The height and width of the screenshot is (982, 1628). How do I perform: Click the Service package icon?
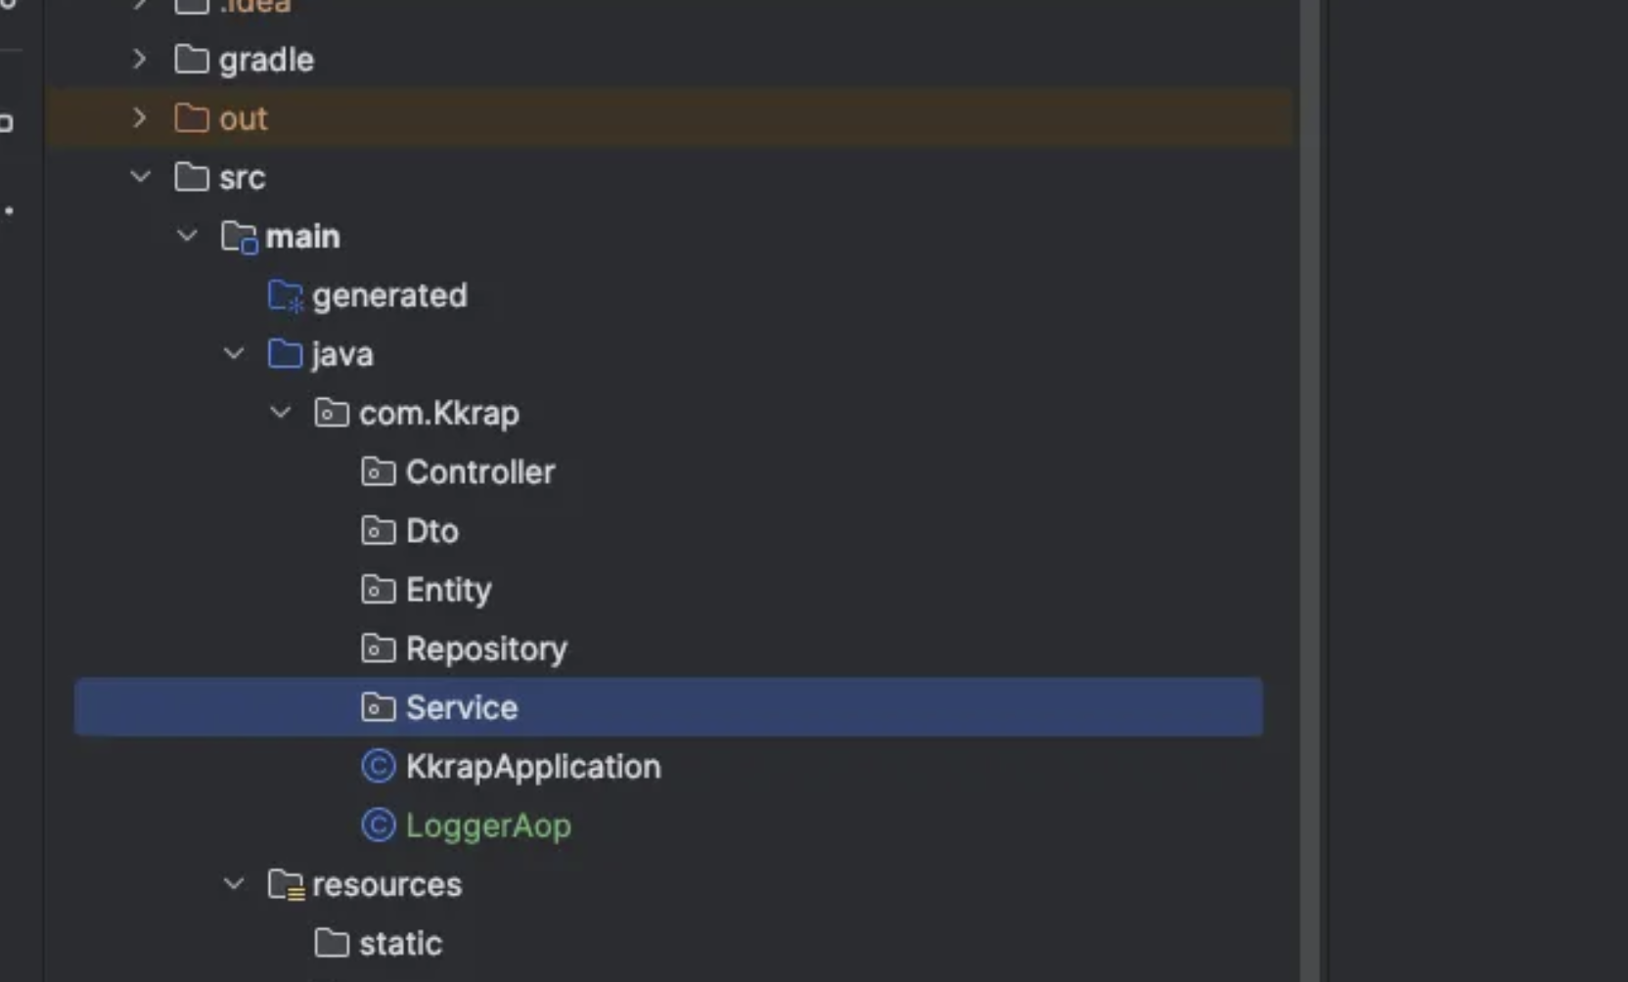[379, 707]
